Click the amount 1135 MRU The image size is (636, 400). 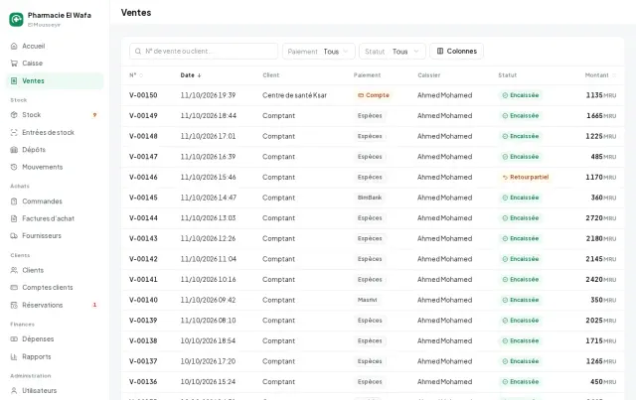coord(600,95)
